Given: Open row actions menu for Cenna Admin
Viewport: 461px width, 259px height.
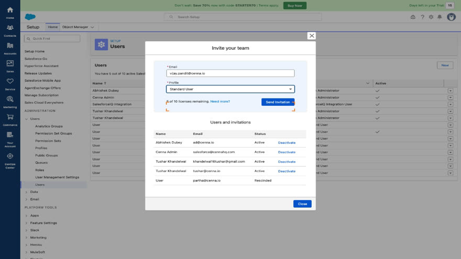Looking at the screenshot, I should pyautogui.click(x=450, y=97).
